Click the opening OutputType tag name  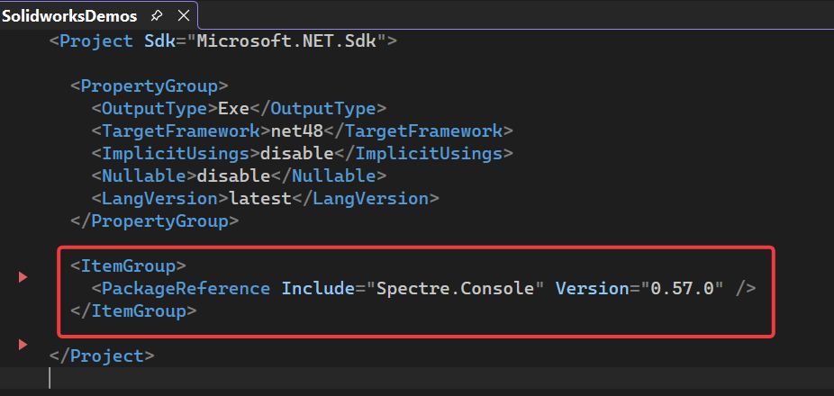154,108
